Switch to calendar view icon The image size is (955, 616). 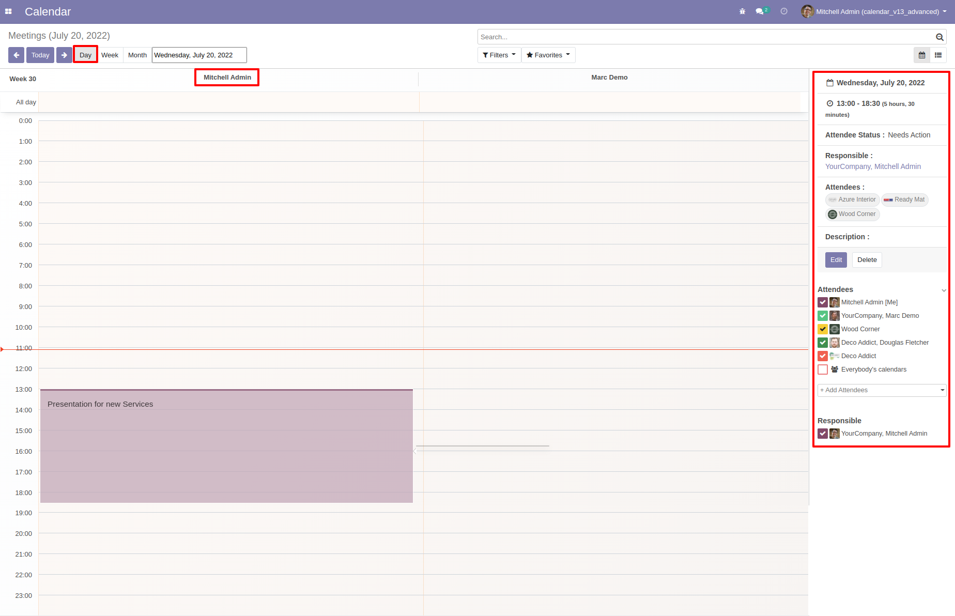[x=922, y=55]
